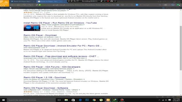
Task: Expand the forum.xda-developers.com URL arrow
Action: pos(74,69)
